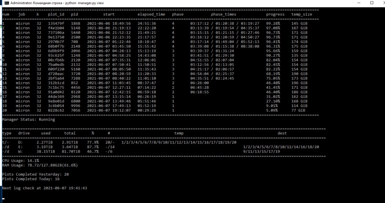Click phase time 06:26:00

199,83
